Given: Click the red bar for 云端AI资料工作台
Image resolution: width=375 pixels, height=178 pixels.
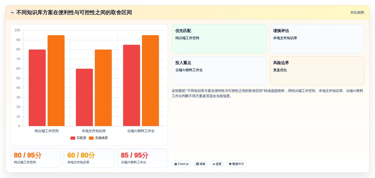Looking at the screenshot, I should (x=131, y=85).
